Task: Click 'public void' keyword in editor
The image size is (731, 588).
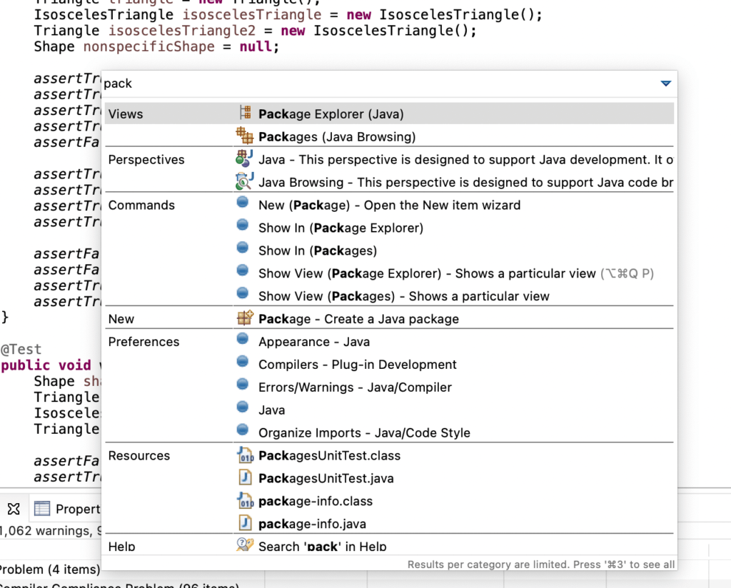Action: click(46, 365)
